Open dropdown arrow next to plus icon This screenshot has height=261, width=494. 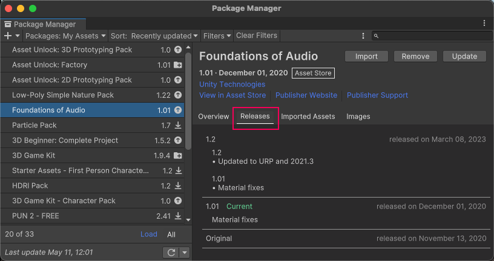(x=18, y=36)
